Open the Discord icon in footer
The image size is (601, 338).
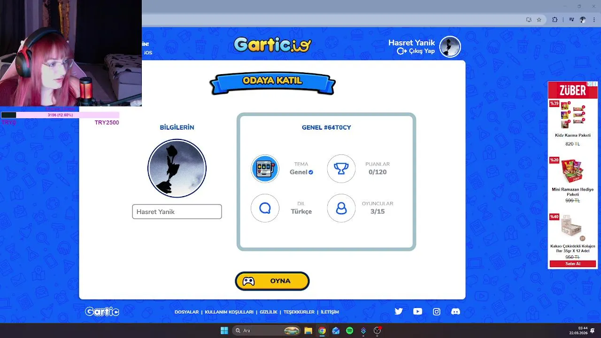point(455,311)
